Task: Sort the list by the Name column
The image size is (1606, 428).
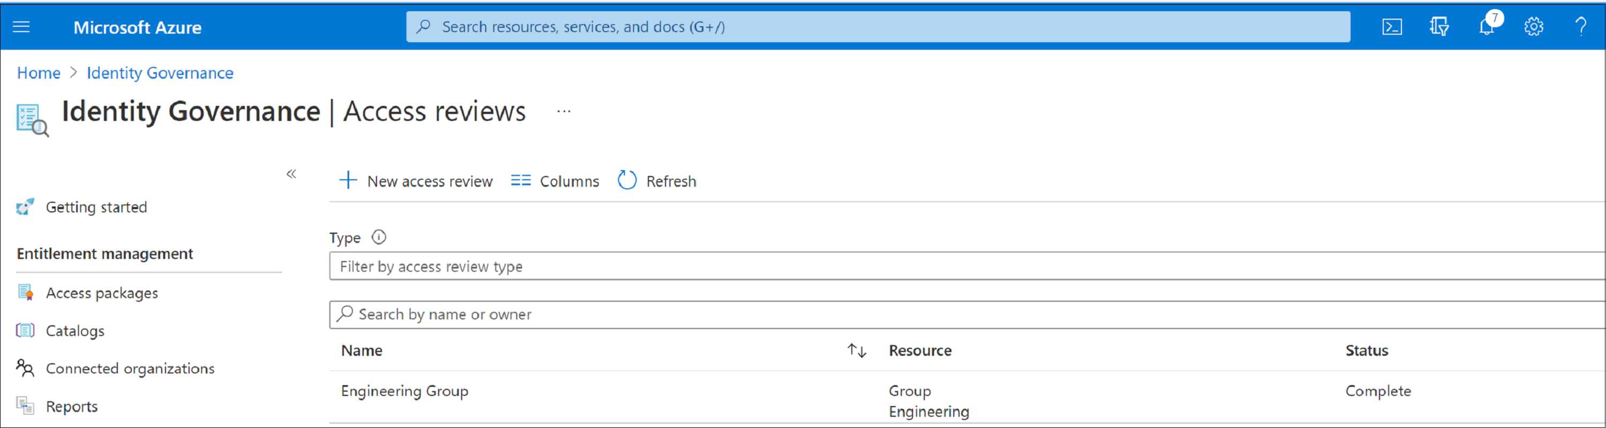Action: (x=857, y=351)
